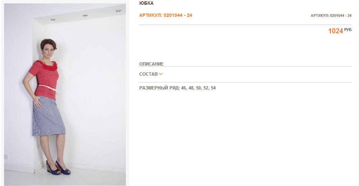Viewport: 359px width, 186px height.
Task: Click the РАЗМЕРНЫЙ РЯД label
Action: point(160,88)
